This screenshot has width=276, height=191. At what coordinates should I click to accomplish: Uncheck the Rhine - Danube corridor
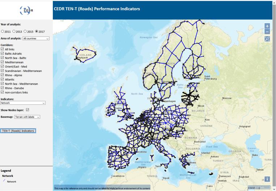click(2, 88)
